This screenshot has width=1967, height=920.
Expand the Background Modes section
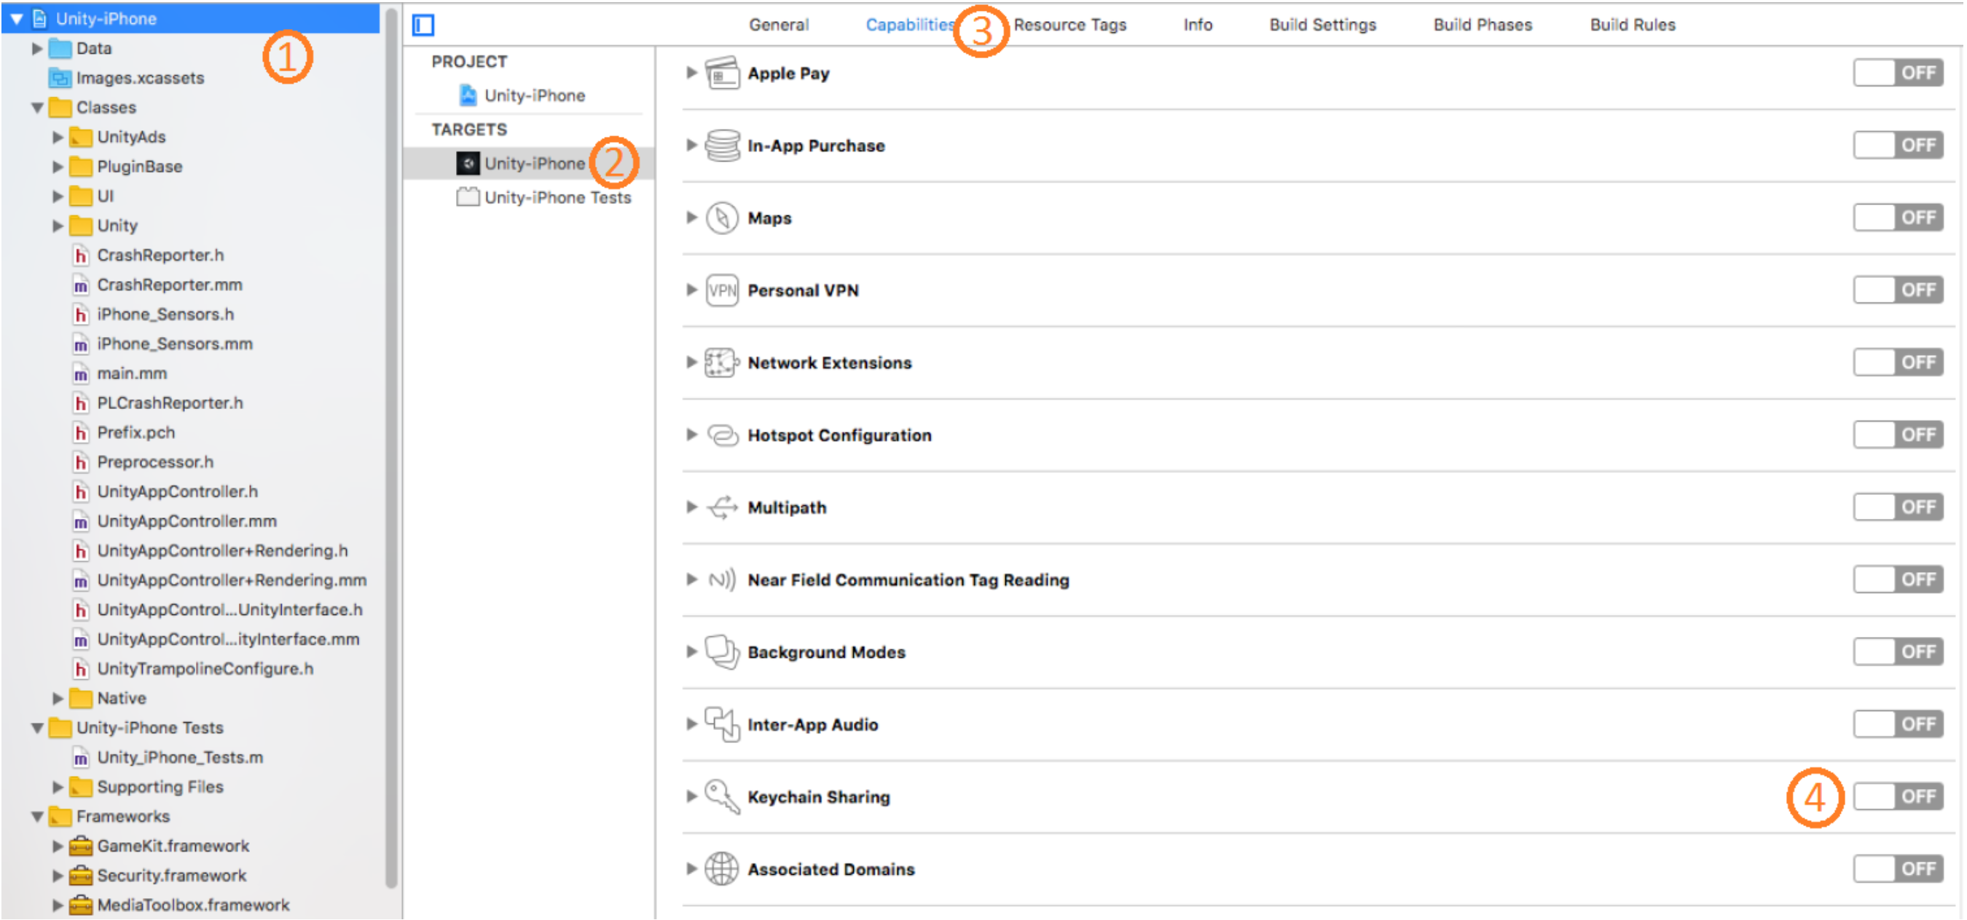pos(692,651)
